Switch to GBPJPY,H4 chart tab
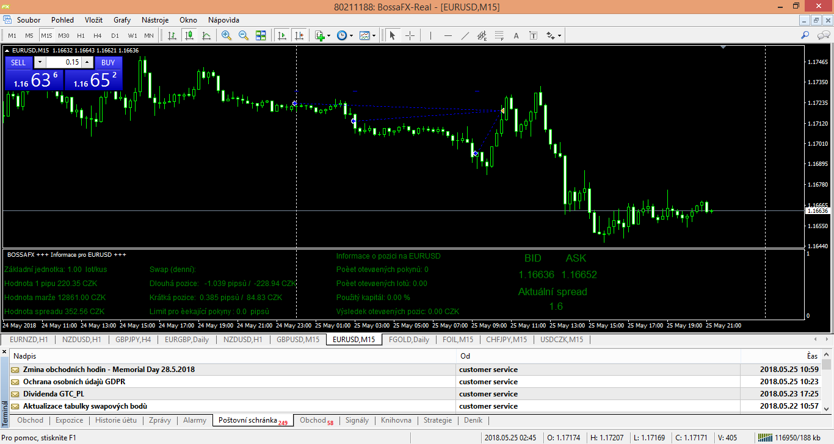 pyautogui.click(x=133, y=340)
